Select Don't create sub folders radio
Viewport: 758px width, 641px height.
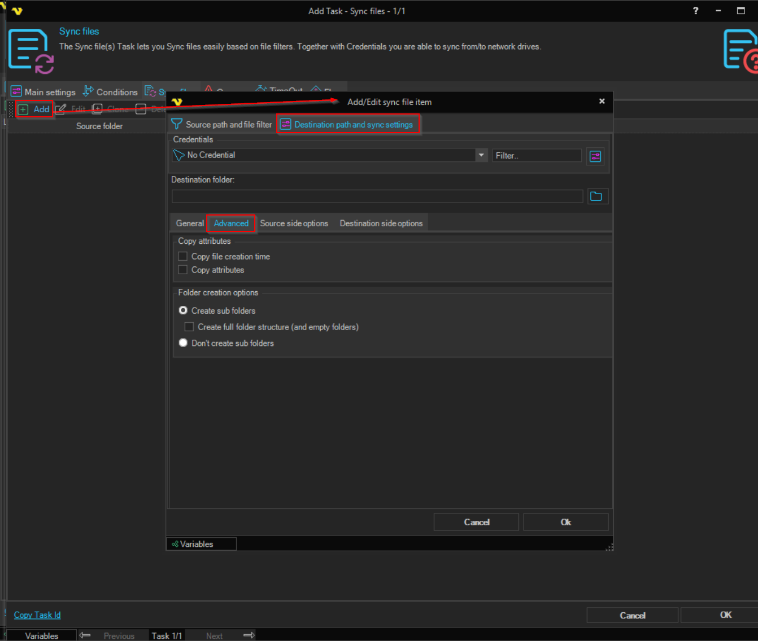coord(183,343)
